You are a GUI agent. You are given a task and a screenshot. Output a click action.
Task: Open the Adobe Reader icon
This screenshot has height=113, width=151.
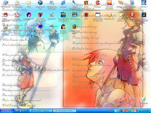tap(17, 17)
